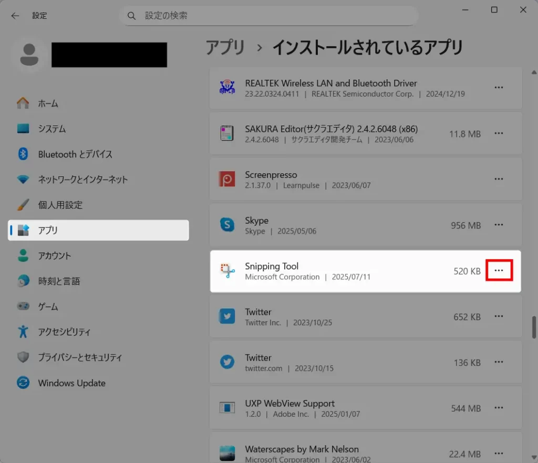Click the Screenpresso app name
The image size is (538, 463).
pyautogui.click(x=271, y=175)
